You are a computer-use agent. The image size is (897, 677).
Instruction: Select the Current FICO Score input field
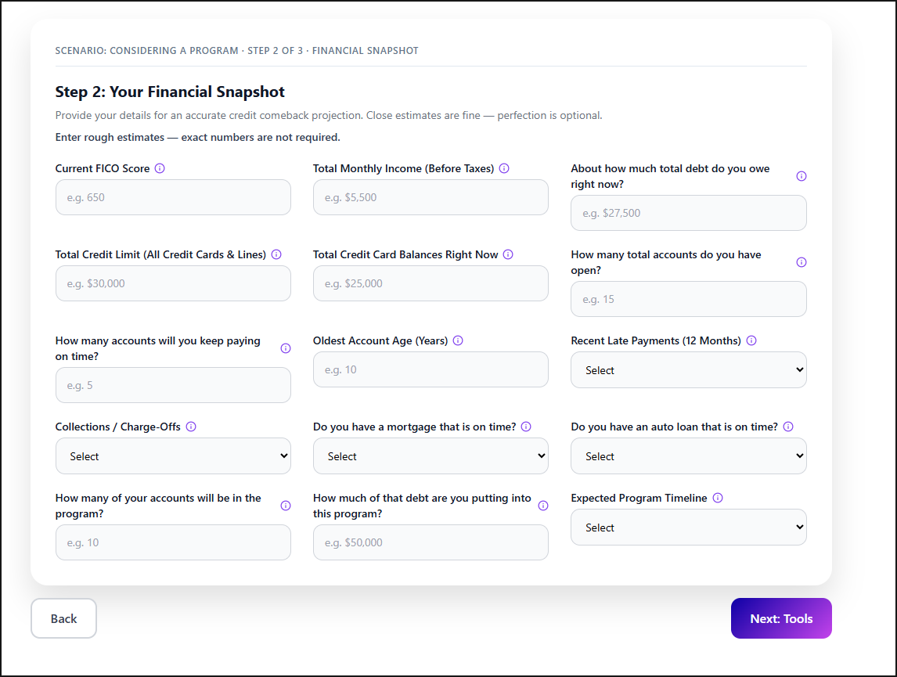tap(173, 197)
